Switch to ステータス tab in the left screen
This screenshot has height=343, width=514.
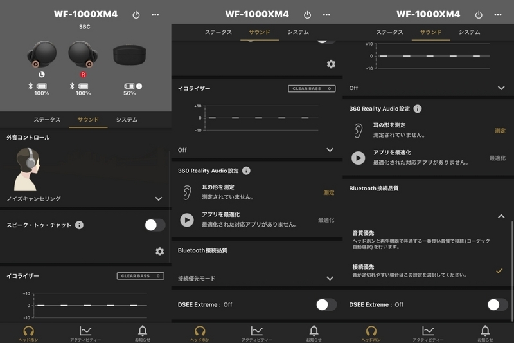(47, 120)
